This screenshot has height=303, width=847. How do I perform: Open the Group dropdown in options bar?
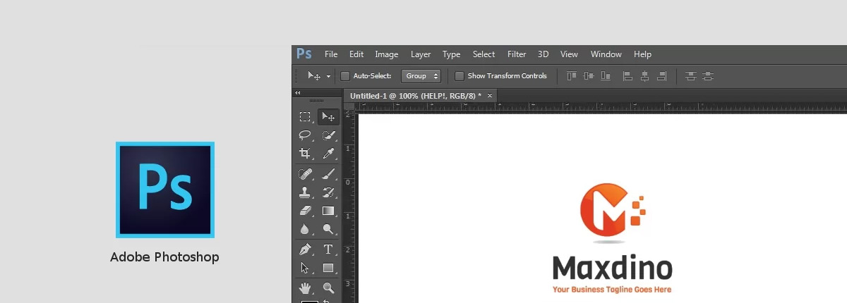tap(421, 76)
